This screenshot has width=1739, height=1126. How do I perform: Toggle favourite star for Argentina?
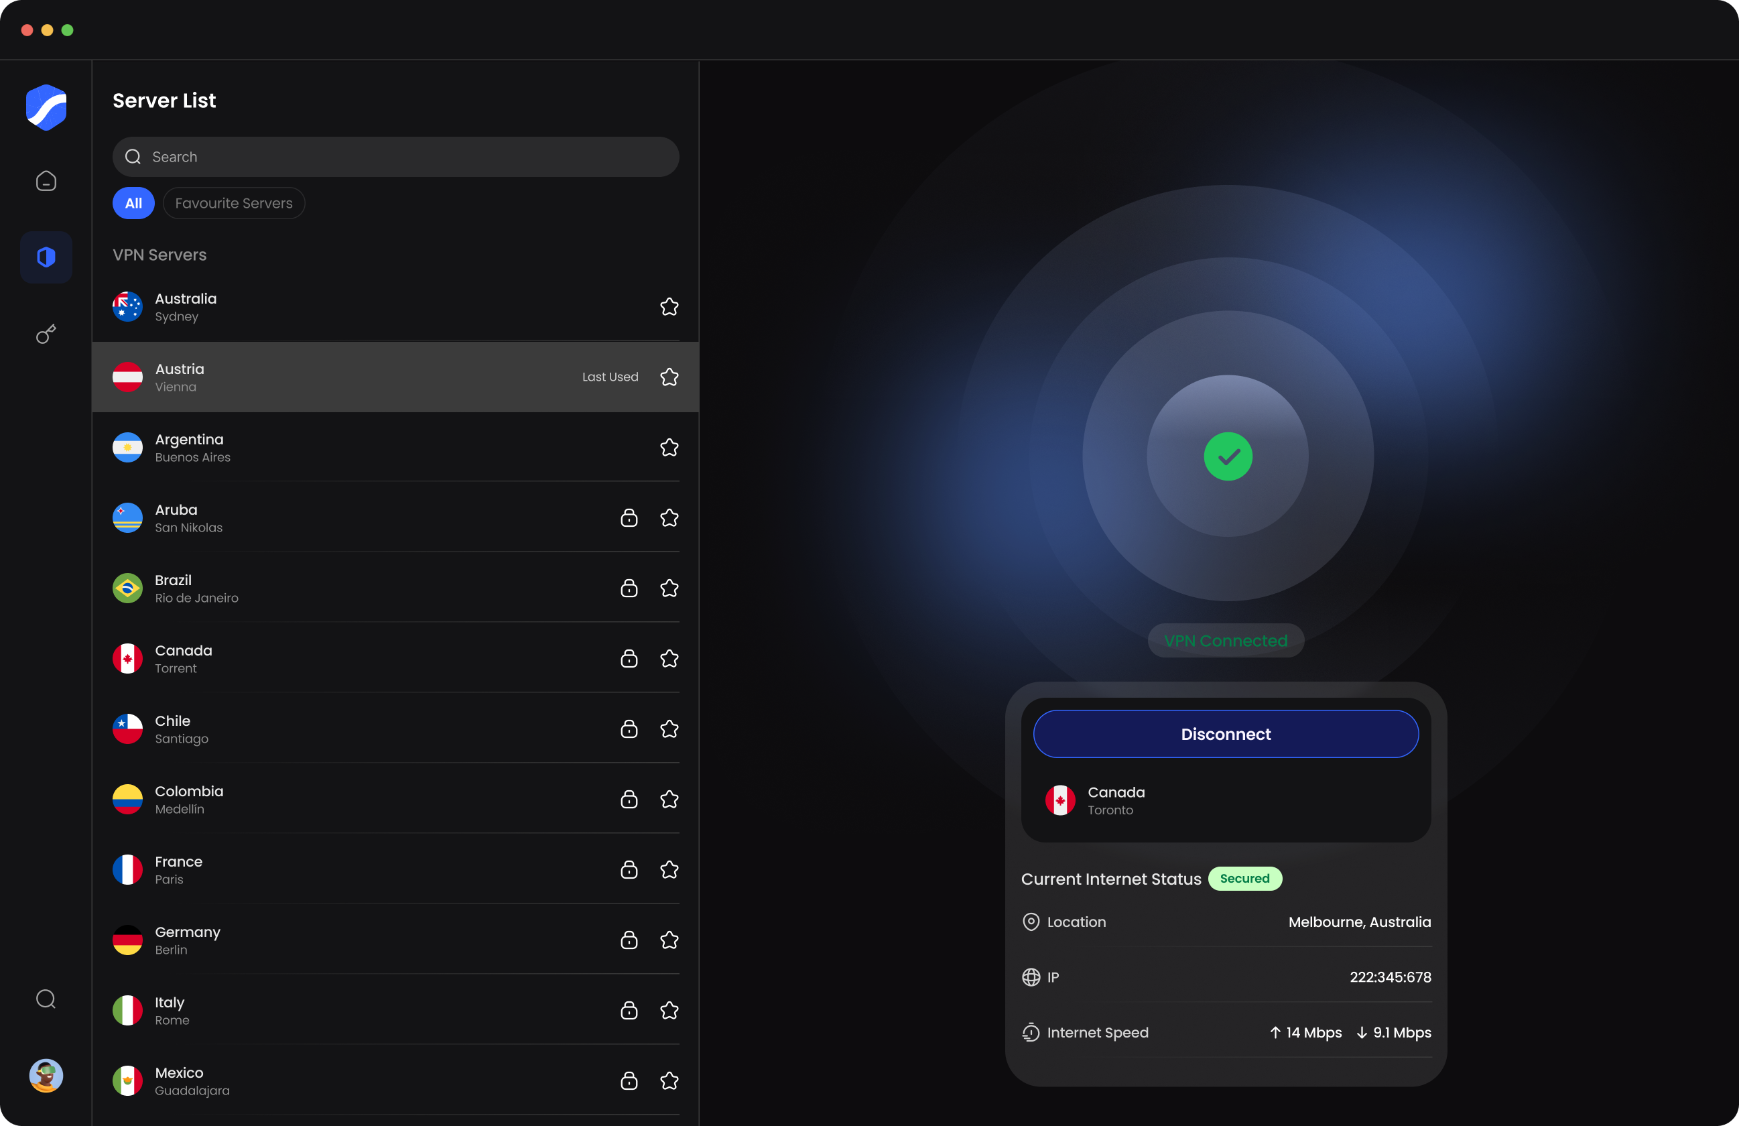(669, 447)
